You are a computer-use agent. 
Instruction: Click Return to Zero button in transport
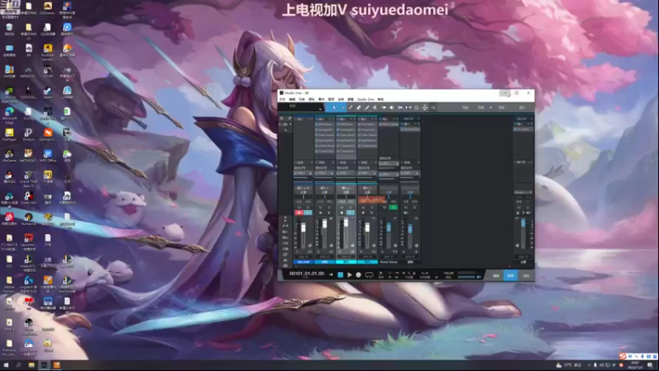(x=331, y=275)
